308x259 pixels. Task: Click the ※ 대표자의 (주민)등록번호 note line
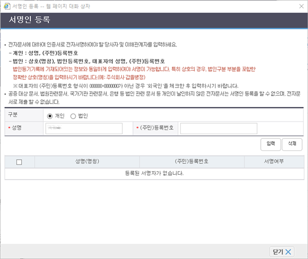point(125,86)
